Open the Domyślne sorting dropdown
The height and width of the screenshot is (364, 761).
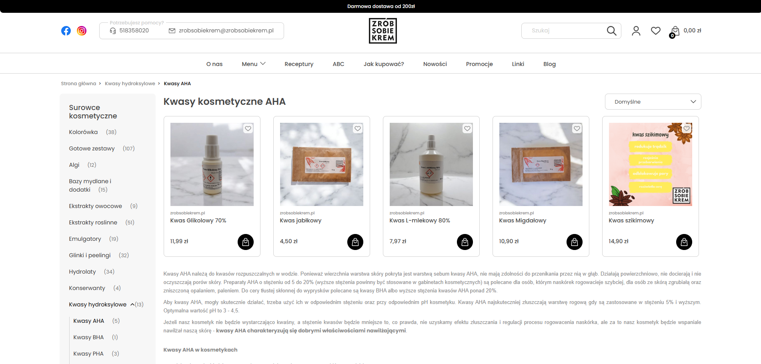(x=653, y=102)
